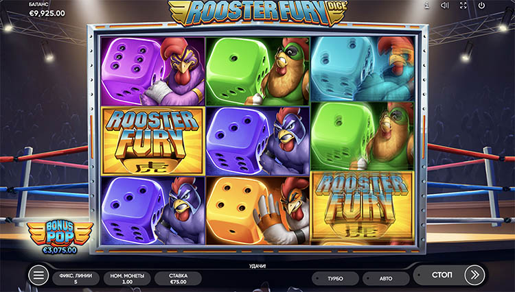Image resolution: width=515 pixels, height=292 pixels.
Task: Select the purple six dice symbol
Action: point(152,71)
